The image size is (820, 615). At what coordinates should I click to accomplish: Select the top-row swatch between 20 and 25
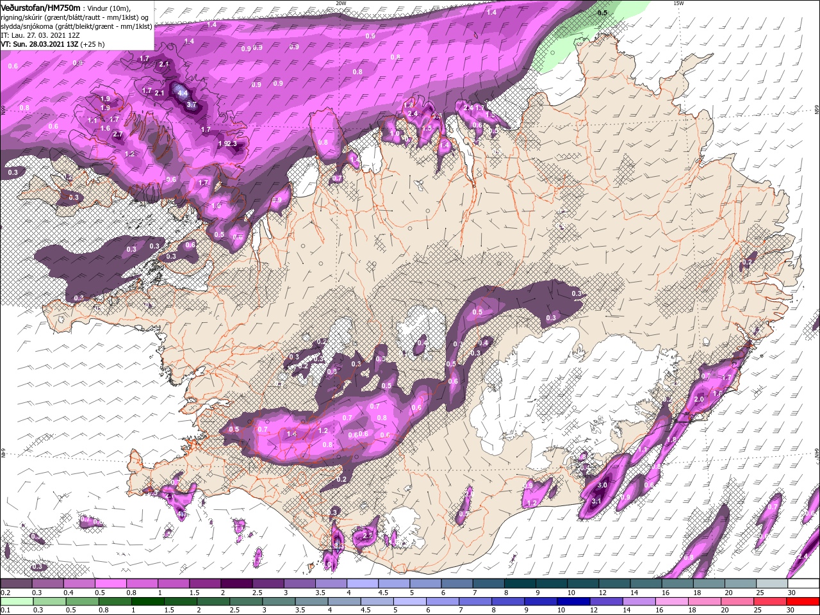point(741,584)
